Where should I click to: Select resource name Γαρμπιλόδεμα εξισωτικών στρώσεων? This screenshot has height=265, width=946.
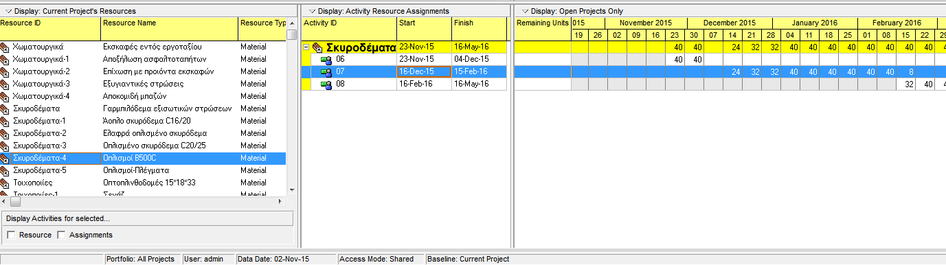167,109
